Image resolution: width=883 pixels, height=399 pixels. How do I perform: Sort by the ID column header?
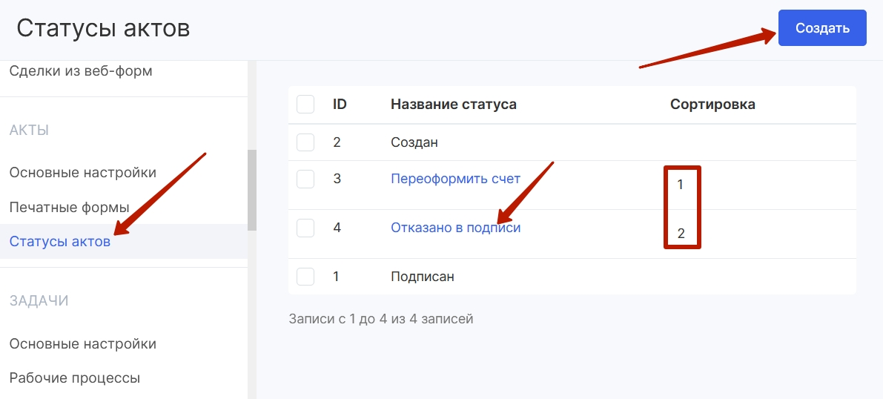(x=340, y=105)
